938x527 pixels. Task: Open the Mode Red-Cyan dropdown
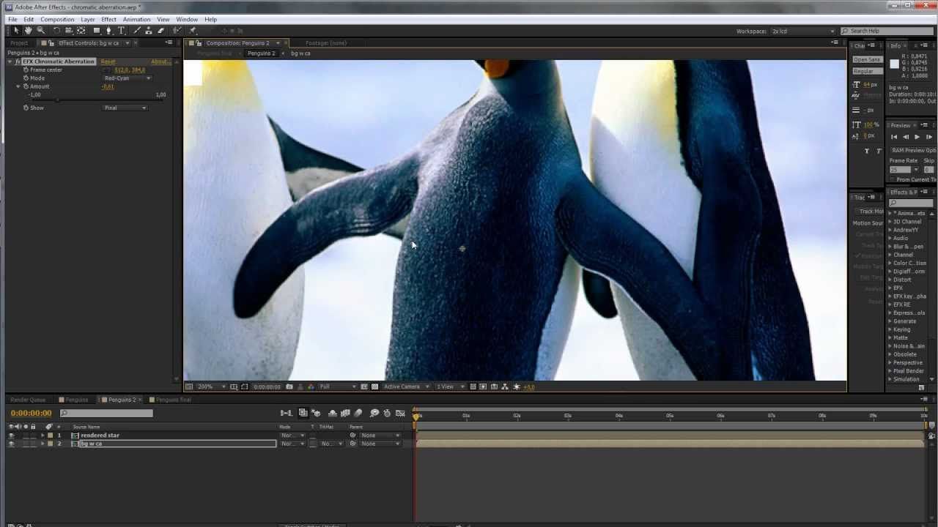click(x=127, y=78)
